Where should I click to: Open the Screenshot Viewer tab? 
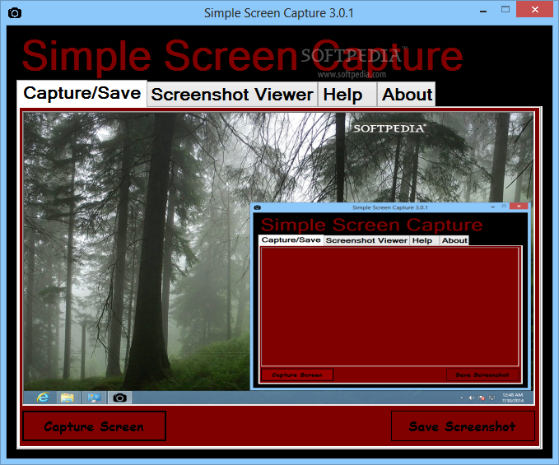pos(232,95)
